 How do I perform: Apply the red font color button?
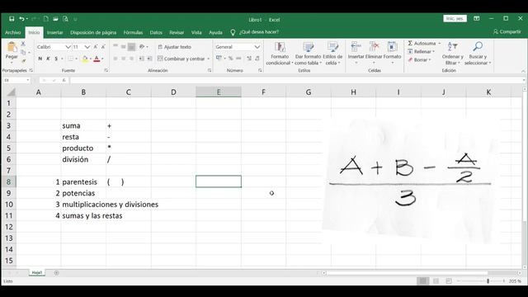(x=97, y=59)
